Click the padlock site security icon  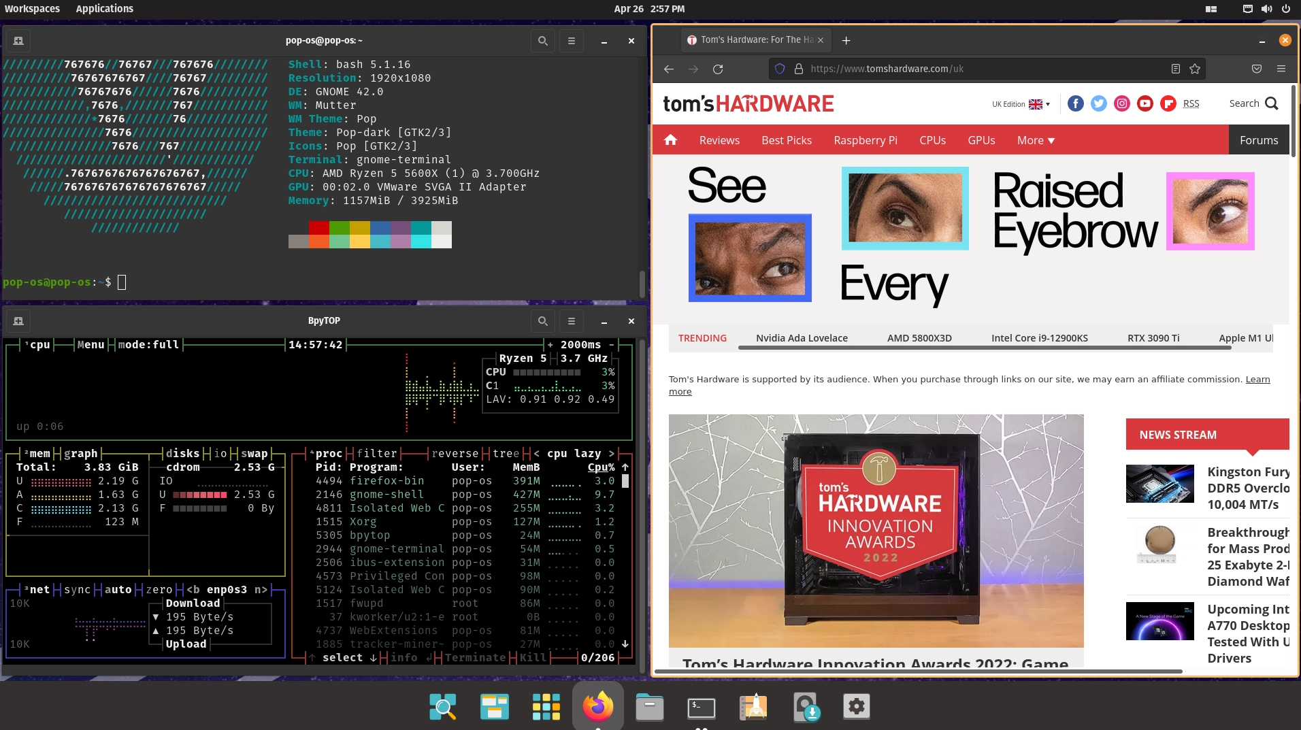pos(798,69)
